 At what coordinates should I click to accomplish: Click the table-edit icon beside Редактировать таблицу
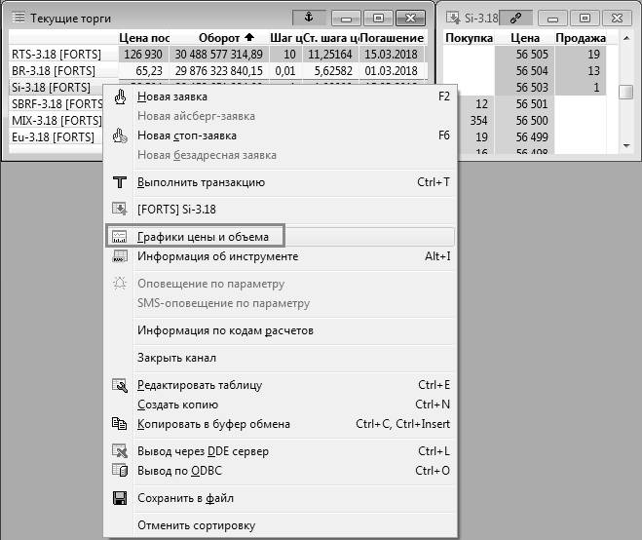point(121,385)
